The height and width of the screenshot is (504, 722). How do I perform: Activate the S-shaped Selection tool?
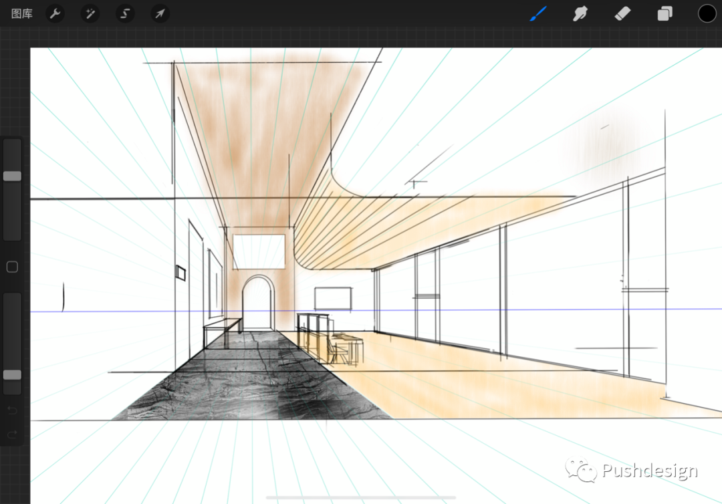pyautogui.click(x=125, y=13)
